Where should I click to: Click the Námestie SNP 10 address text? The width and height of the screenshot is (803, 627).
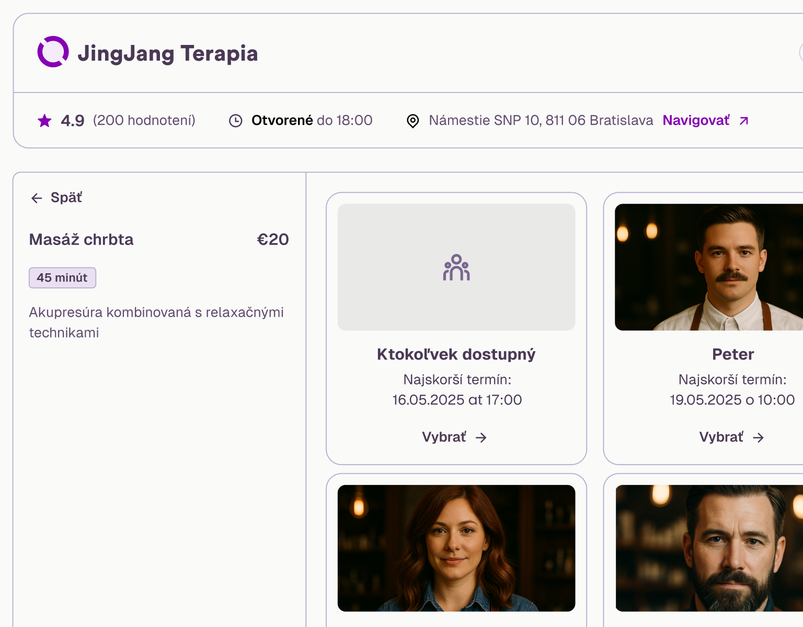point(541,121)
